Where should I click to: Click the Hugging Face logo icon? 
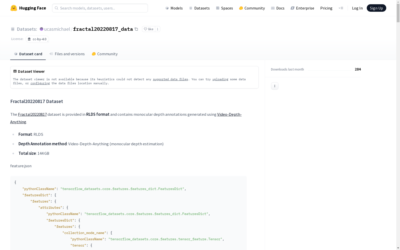click(14, 8)
